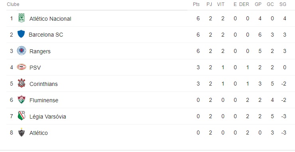Click the Fluminense club crest

tap(22, 99)
